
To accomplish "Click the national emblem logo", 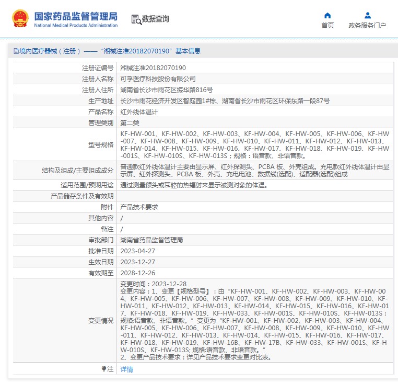I will 20,18.
